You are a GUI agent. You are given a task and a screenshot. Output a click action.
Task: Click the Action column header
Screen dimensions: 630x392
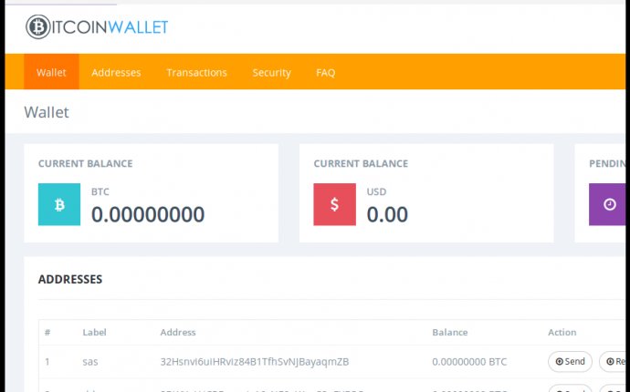point(562,332)
